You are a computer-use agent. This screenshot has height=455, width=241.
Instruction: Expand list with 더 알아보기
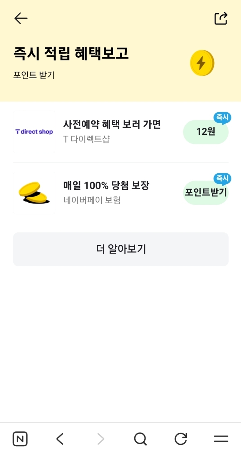pos(121,249)
